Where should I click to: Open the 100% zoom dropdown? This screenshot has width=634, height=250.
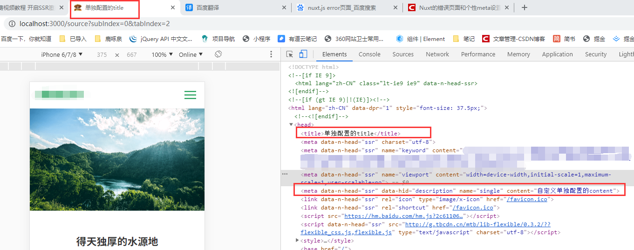point(163,54)
